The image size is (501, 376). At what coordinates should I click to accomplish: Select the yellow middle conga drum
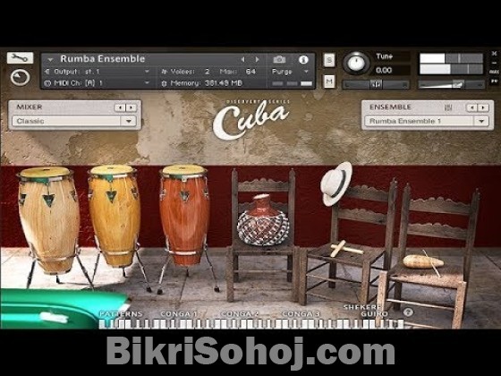114,216
